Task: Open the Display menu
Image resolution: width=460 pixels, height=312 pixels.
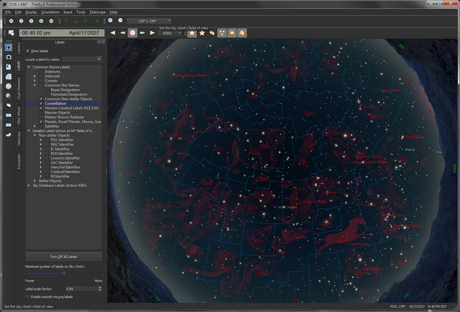Action: tap(31, 12)
